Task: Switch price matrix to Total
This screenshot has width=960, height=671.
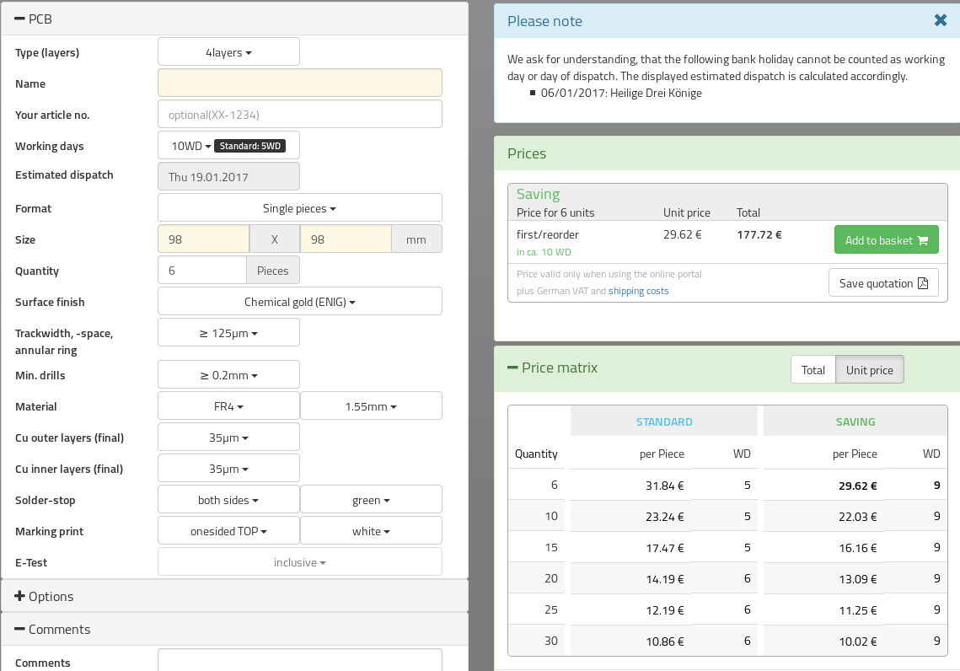Action: [813, 369]
